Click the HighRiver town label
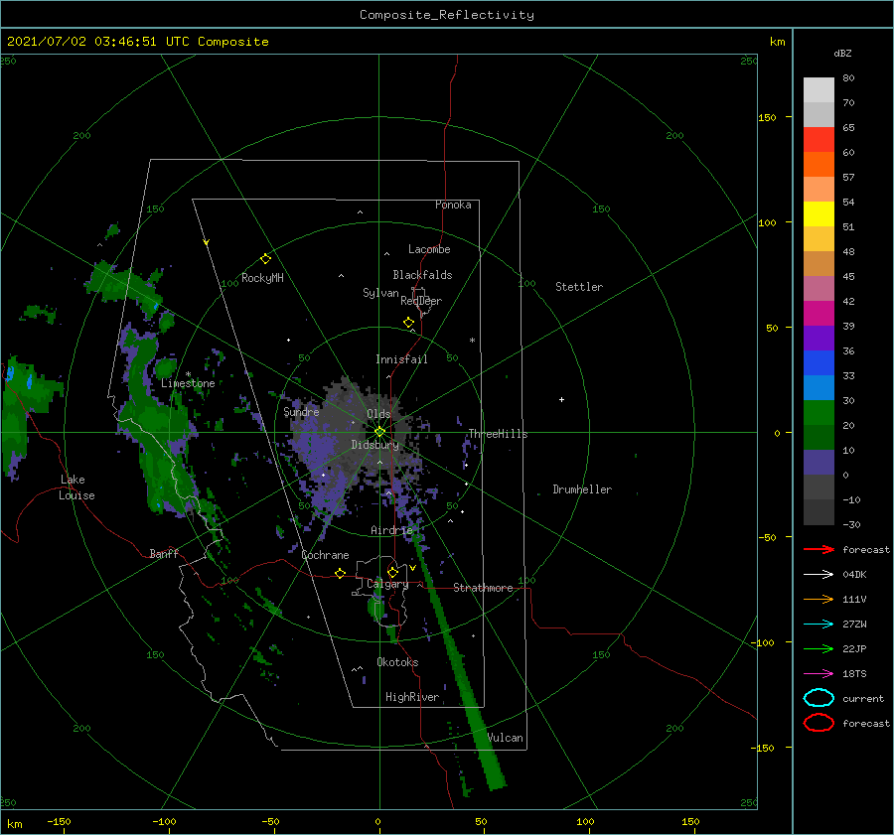This screenshot has height=835, width=894. click(412, 697)
